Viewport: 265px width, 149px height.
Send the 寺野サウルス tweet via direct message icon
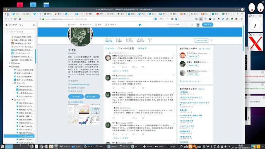[x=143, y=67]
